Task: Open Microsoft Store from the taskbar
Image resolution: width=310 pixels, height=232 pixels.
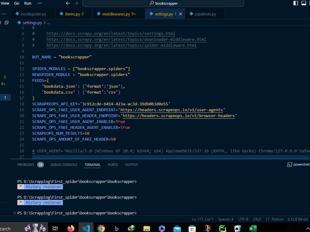Action: (192, 229)
